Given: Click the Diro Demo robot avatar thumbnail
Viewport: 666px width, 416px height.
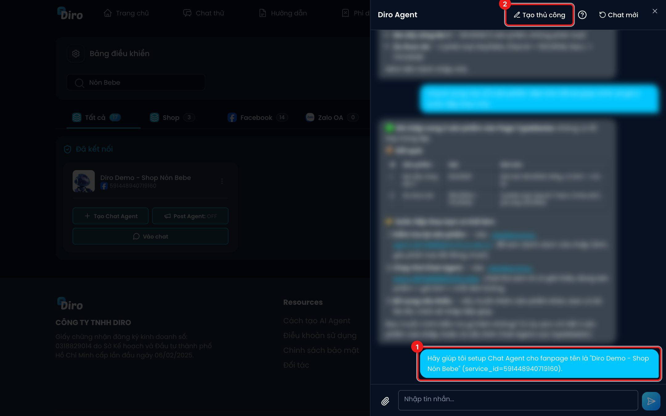Looking at the screenshot, I should click(x=84, y=181).
